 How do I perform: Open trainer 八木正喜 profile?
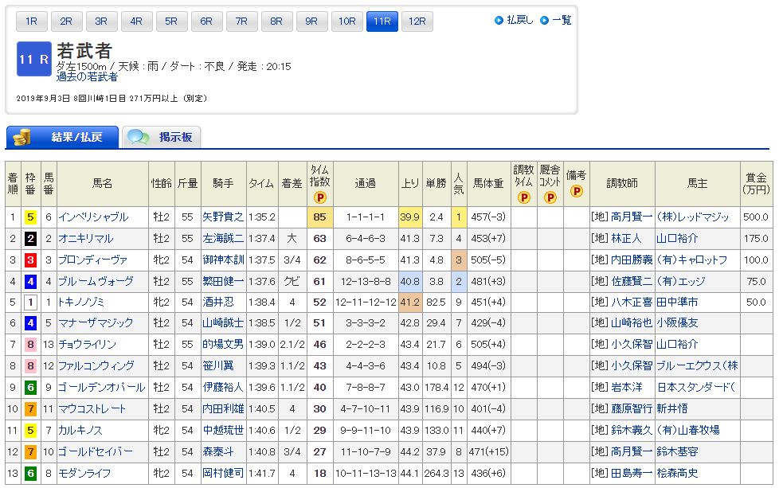pyautogui.click(x=632, y=302)
